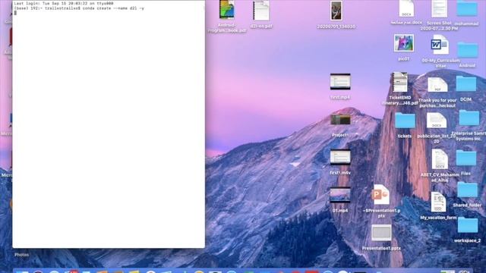Screen dimensions: 486x273
Task: Click the 'Last login' line in Terminal
Action: pos(64,3)
